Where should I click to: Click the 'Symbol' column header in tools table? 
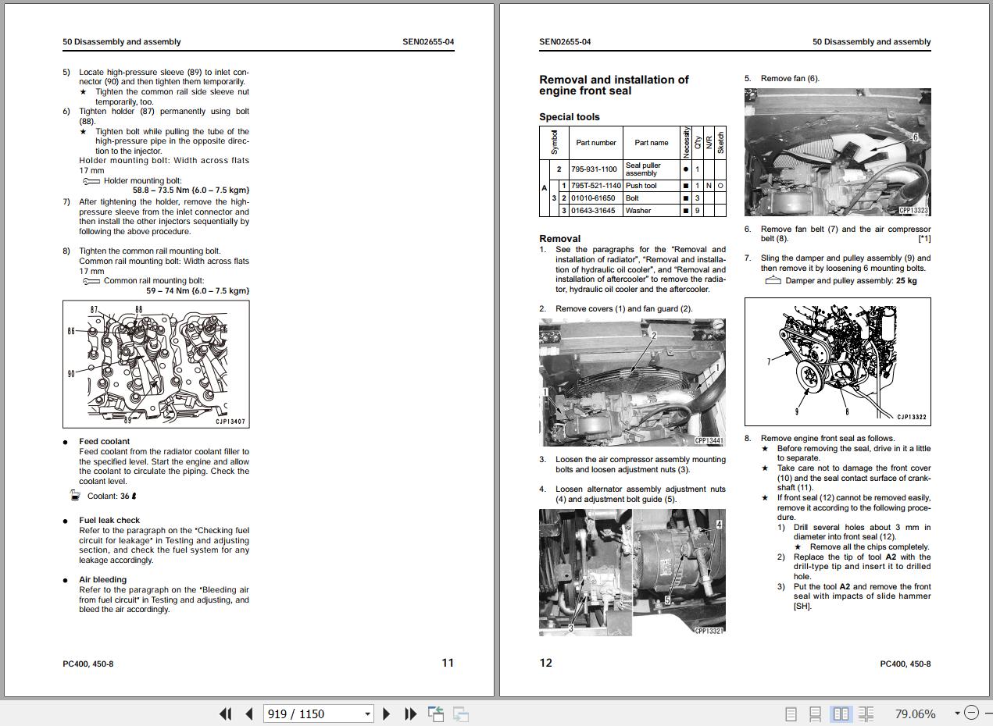[x=554, y=143]
